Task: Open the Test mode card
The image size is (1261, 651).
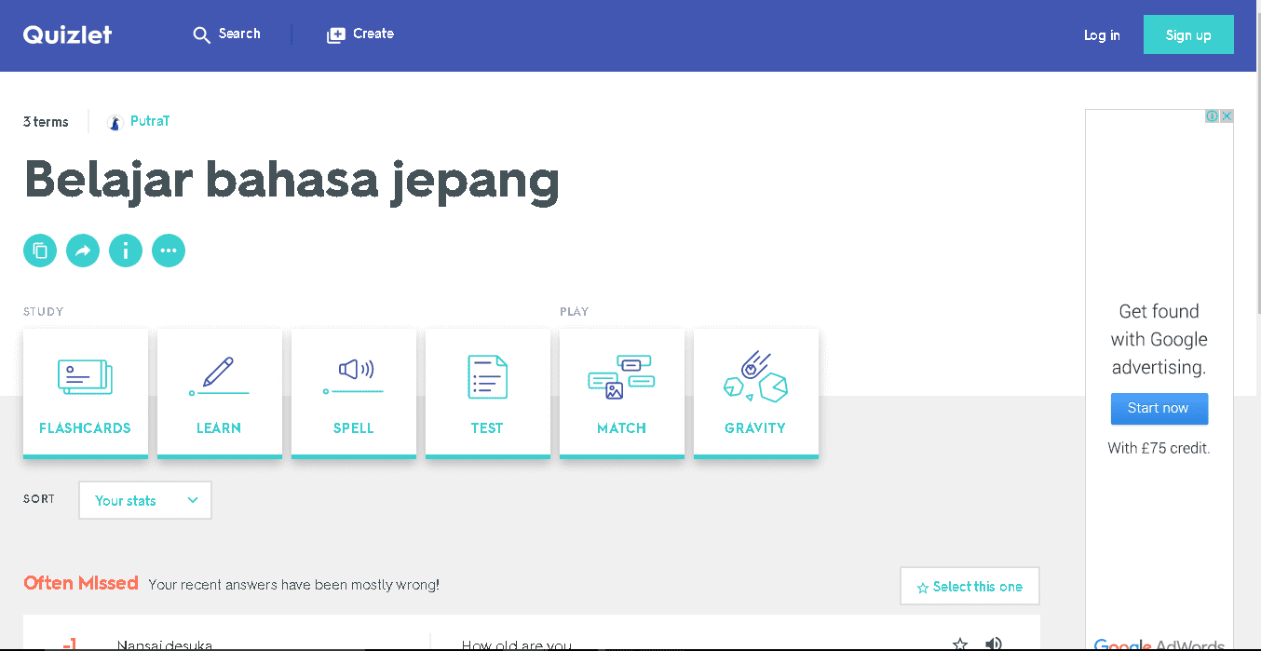Action: tap(488, 393)
